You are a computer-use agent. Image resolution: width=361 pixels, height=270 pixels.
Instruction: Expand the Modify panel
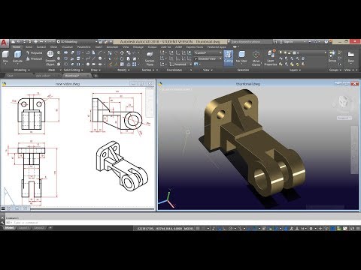point(123,70)
